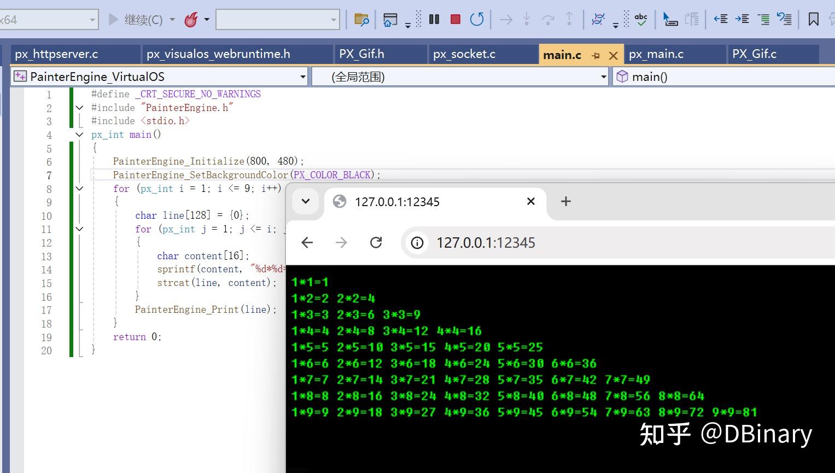
Task: Switch to the px_visualos_webruntime.h tab
Action: click(x=238, y=54)
